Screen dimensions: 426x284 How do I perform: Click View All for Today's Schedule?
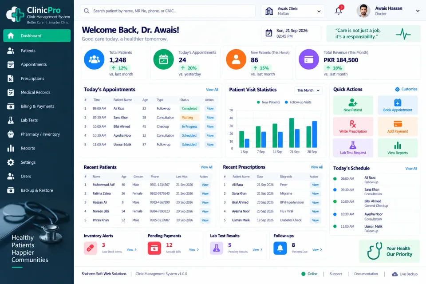tap(411, 169)
